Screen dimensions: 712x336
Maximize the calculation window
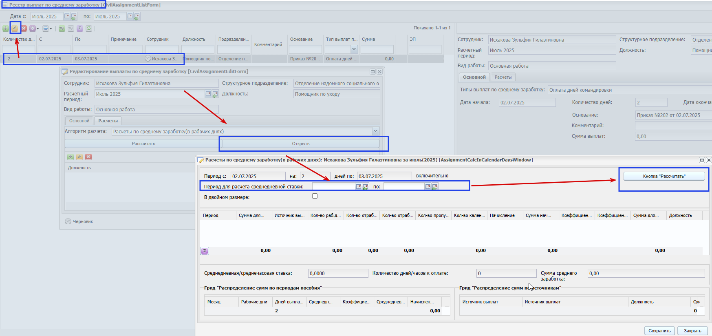(702, 160)
